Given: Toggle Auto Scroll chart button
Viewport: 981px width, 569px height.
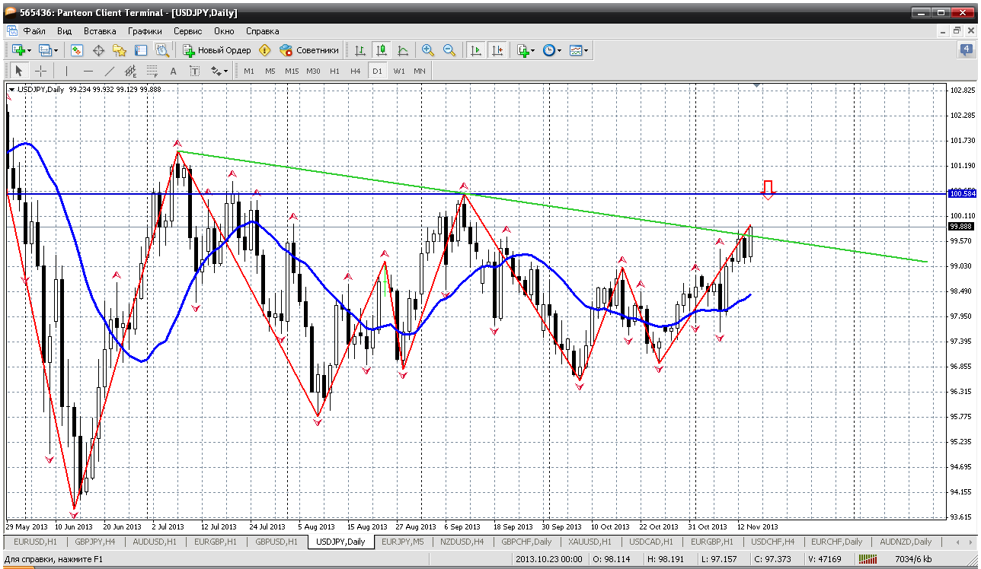Looking at the screenshot, I should click(476, 50).
